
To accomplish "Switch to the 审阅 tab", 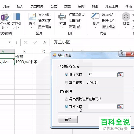I will pyautogui.click(x=81, y=6).
